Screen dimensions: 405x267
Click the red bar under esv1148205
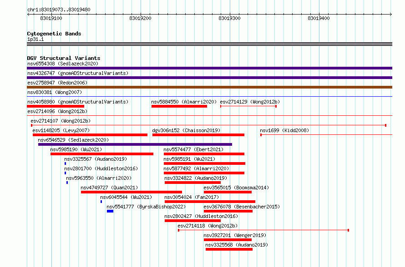click(90, 135)
